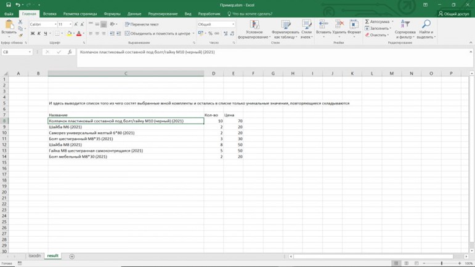Switch to Page Layout view icon
The image size is (475, 267).
coord(406,263)
